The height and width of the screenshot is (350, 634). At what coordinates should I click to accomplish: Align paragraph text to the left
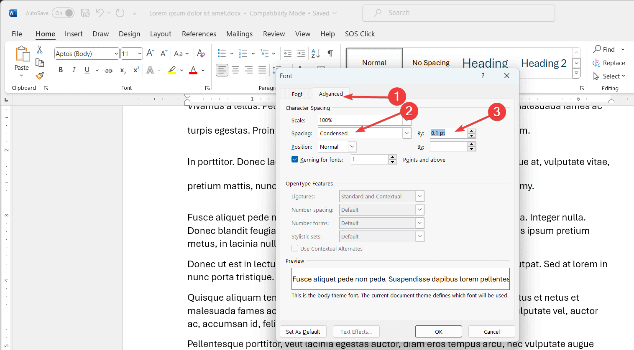tap(222, 70)
